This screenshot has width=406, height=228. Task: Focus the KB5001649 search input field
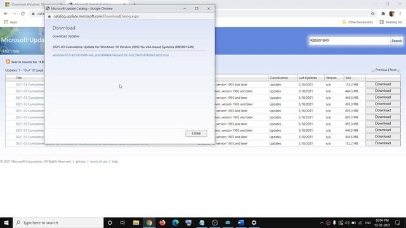[350, 41]
